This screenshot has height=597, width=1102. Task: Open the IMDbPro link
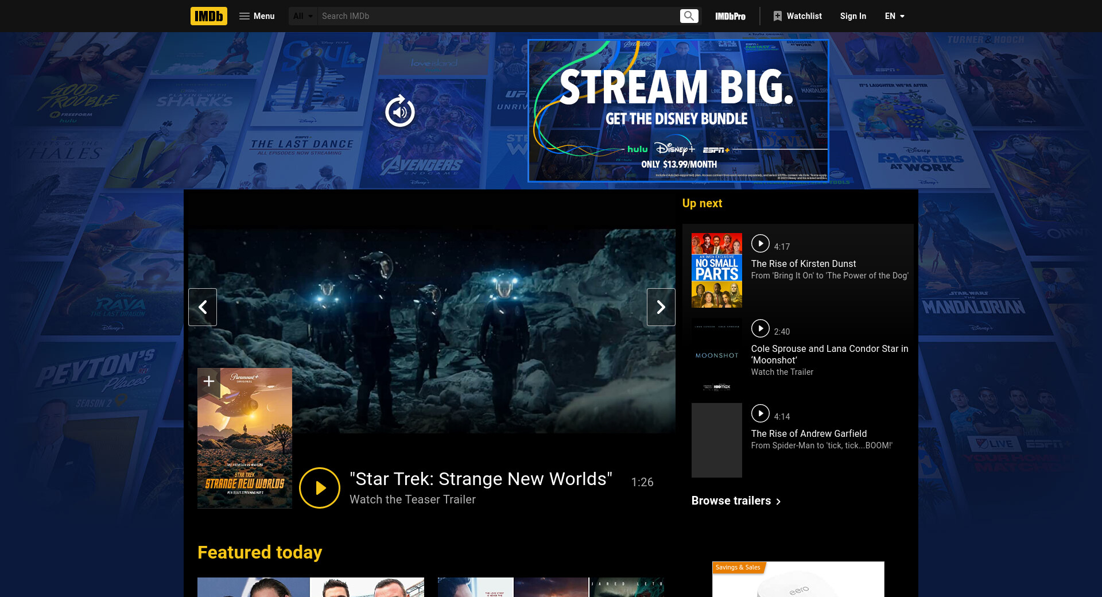coord(730,16)
